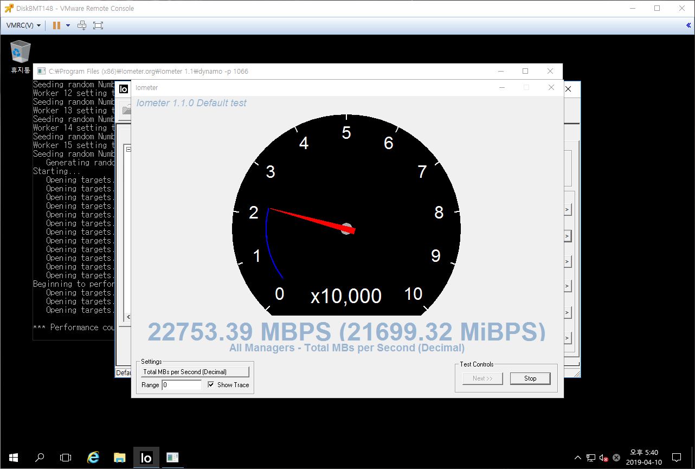This screenshot has width=695, height=469.
Task: Click topmost > button in the background Iometer results
Action: [x=568, y=209]
